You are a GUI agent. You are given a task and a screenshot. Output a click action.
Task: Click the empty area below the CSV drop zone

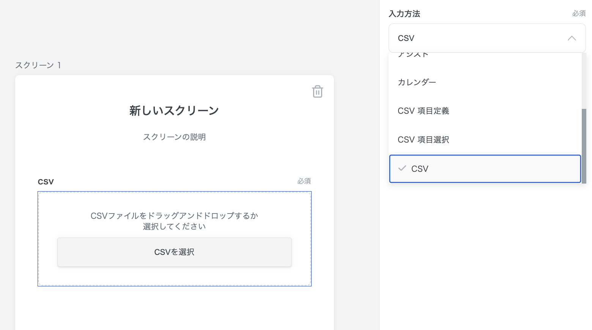coord(174,307)
